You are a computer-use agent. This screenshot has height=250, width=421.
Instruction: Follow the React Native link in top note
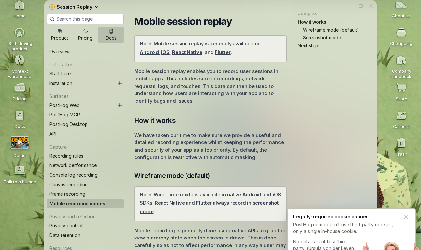[187, 52]
